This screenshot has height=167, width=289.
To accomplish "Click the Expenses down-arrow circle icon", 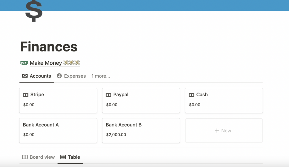I will click(x=59, y=76).
